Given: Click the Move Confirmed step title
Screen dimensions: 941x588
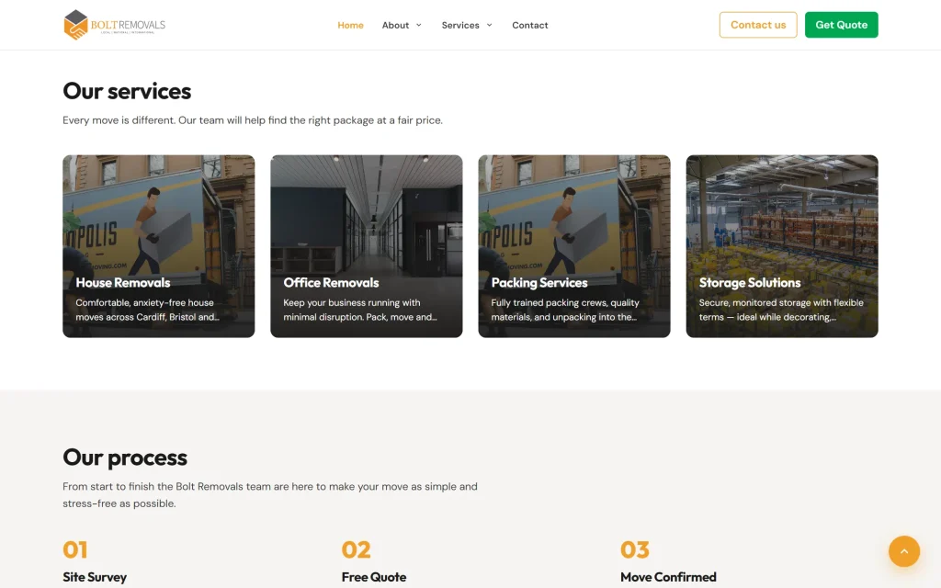Looking at the screenshot, I should (669, 577).
